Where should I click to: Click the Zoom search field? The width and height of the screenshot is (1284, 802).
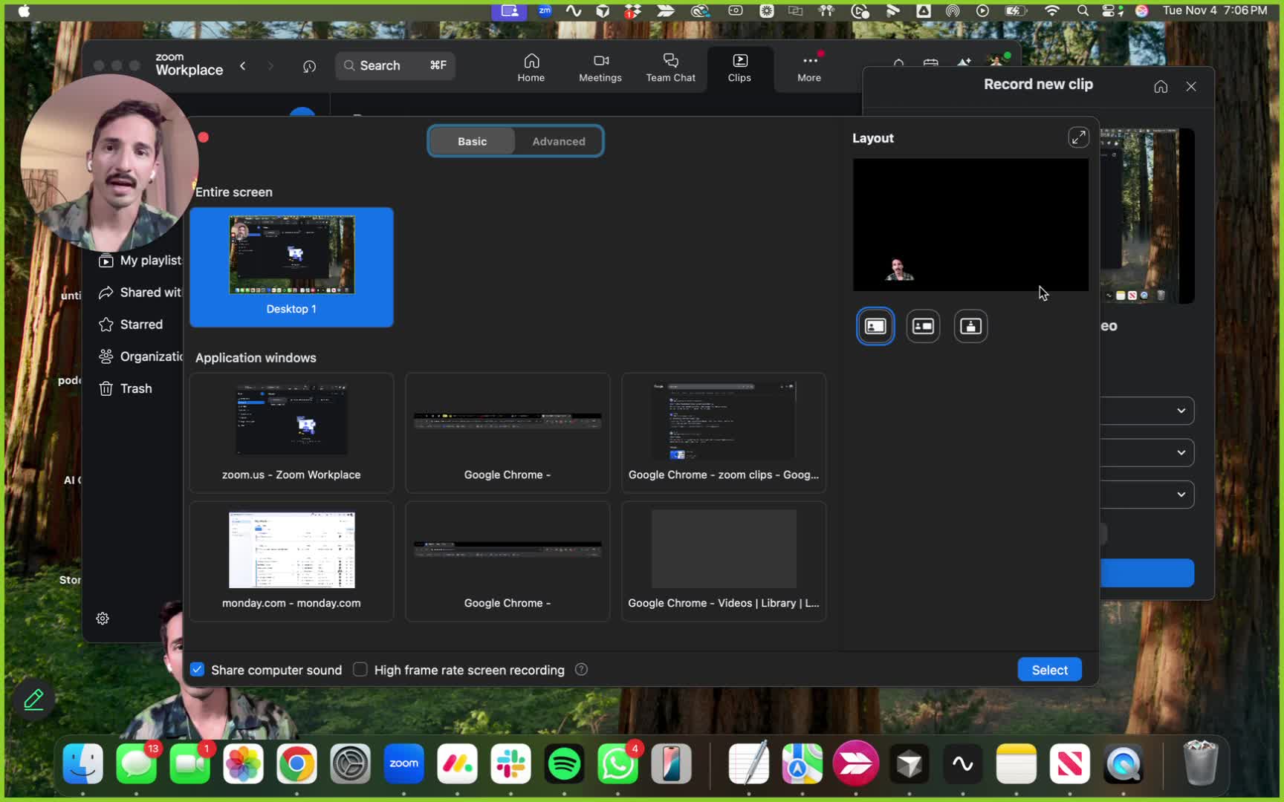pyautogui.click(x=395, y=65)
